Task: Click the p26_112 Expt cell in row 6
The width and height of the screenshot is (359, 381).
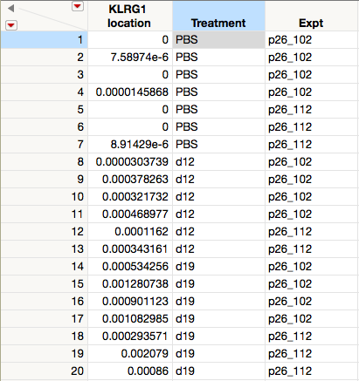Action: coord(312,127)
